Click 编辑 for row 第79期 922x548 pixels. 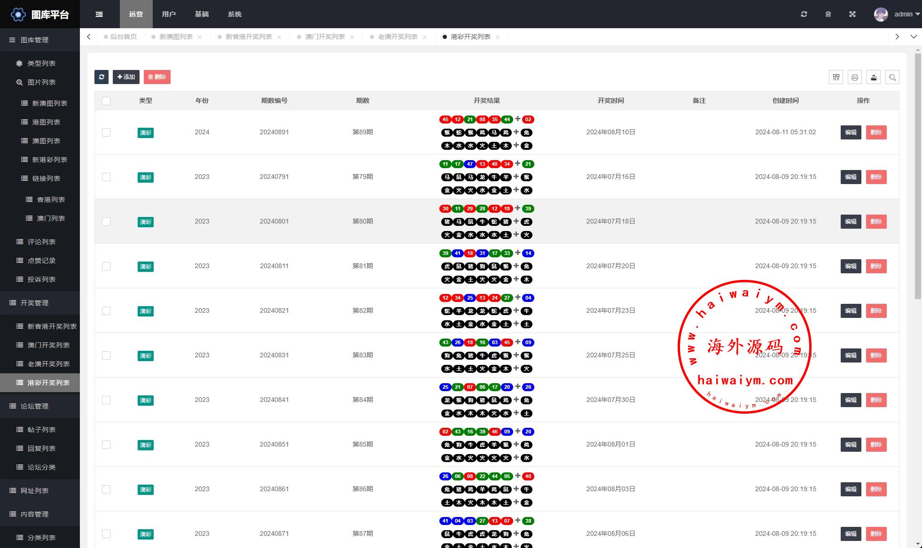(x=851, y=177)
